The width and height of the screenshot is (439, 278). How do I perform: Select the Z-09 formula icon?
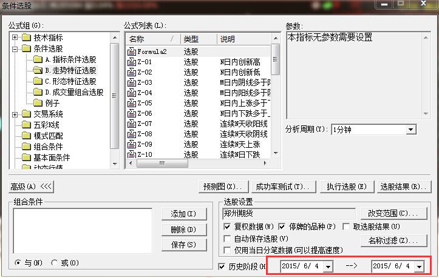(x=132, y=144)
